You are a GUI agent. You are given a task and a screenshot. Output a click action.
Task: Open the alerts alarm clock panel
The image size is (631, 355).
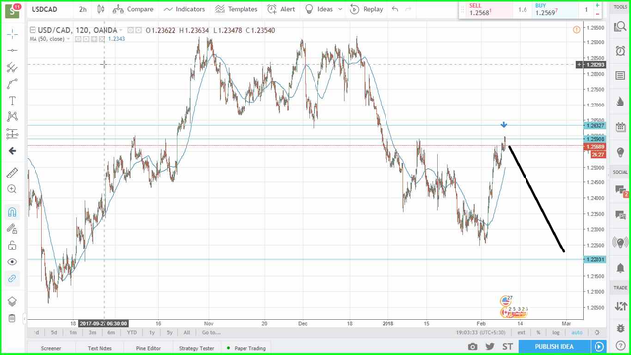620,51
